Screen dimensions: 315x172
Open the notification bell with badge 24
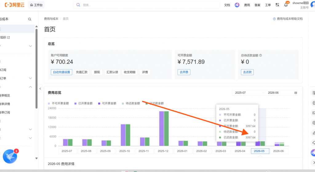(286, 5)
